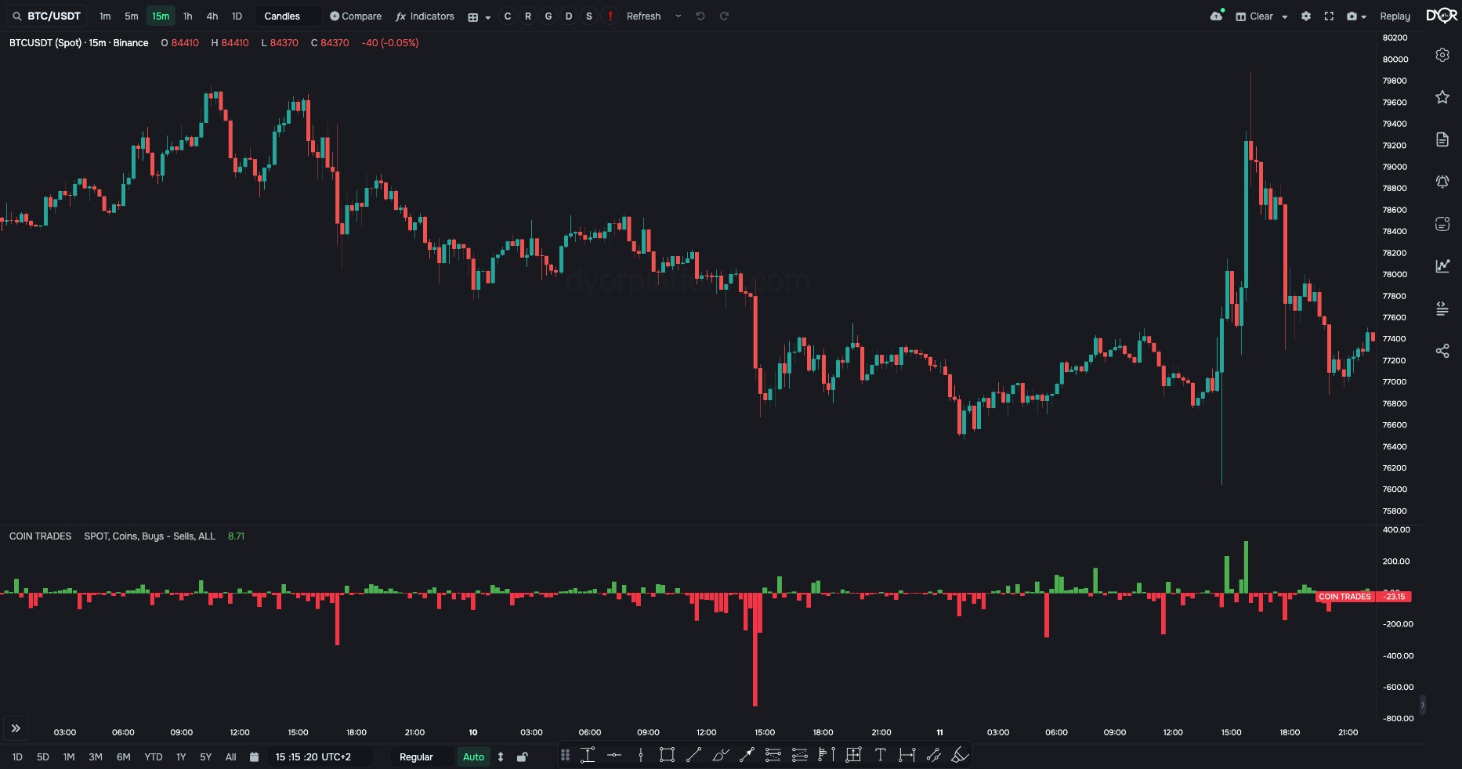
Task: Select the 1M range
Action: (69, 757)
